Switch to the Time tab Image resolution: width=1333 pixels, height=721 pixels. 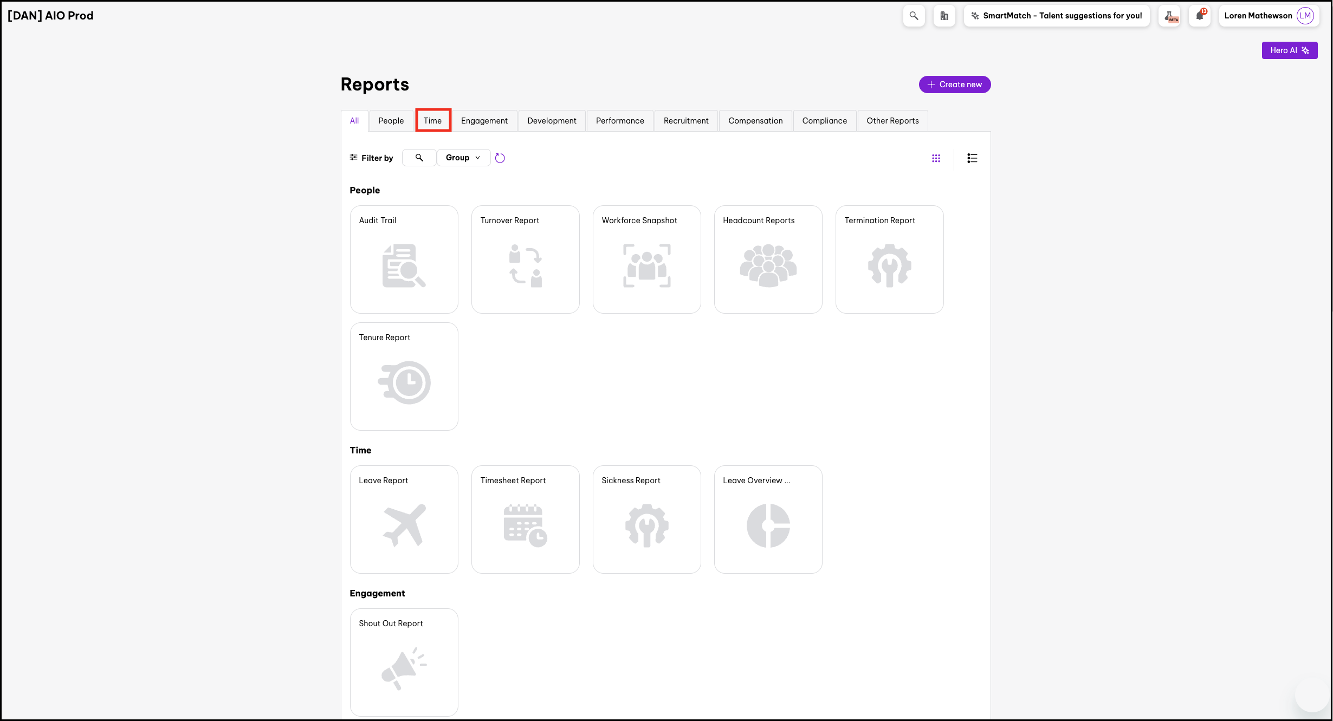point(432,121)
